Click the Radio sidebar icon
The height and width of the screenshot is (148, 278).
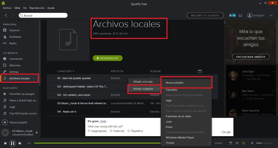5,43
